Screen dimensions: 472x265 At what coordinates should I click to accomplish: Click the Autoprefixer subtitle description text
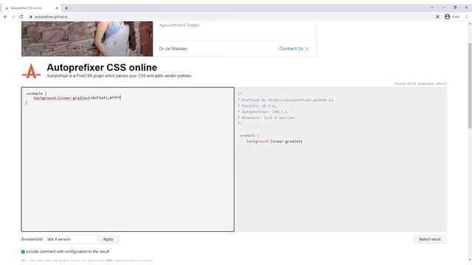coord(119,76)
